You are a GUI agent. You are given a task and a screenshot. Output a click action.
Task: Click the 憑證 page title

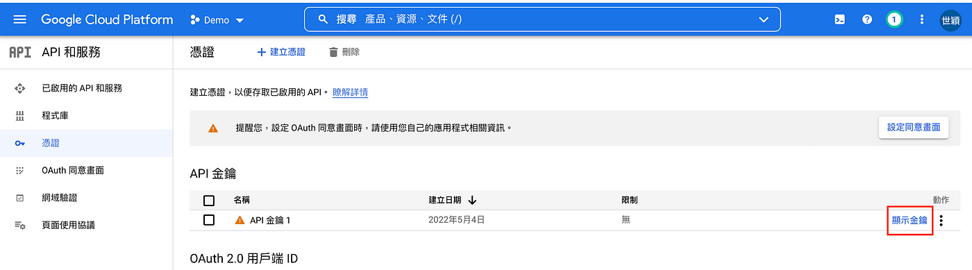(202, 52)
